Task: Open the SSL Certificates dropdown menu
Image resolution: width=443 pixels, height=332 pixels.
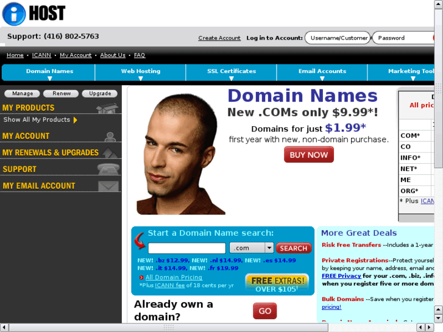Action: click(x=232, y=72)
